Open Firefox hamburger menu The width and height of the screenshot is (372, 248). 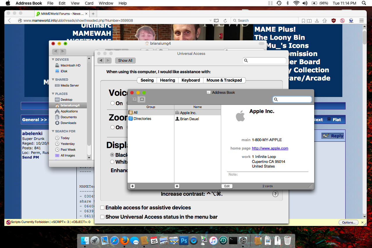pos(362,21)
